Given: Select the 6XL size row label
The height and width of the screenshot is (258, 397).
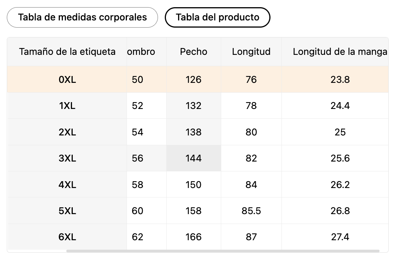Looking at the screenshot, I should (x=67, y=237).
